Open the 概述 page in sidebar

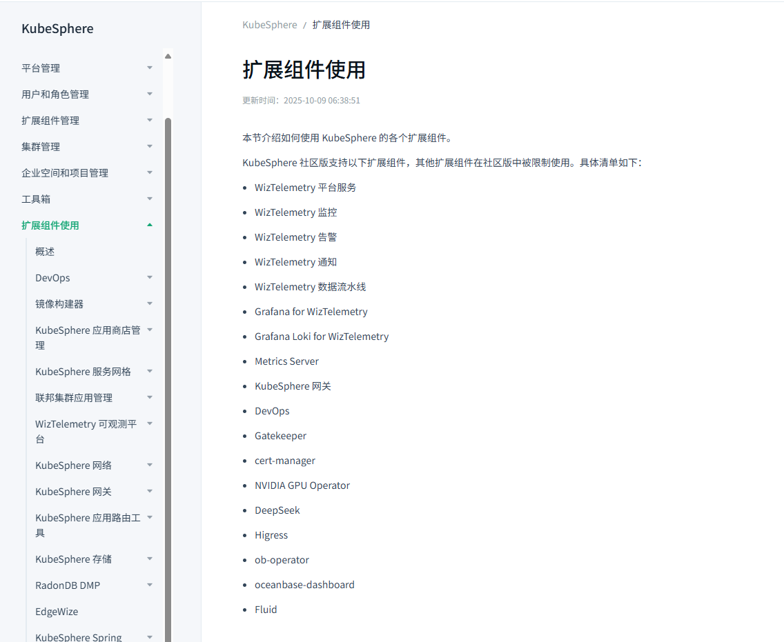45,252
